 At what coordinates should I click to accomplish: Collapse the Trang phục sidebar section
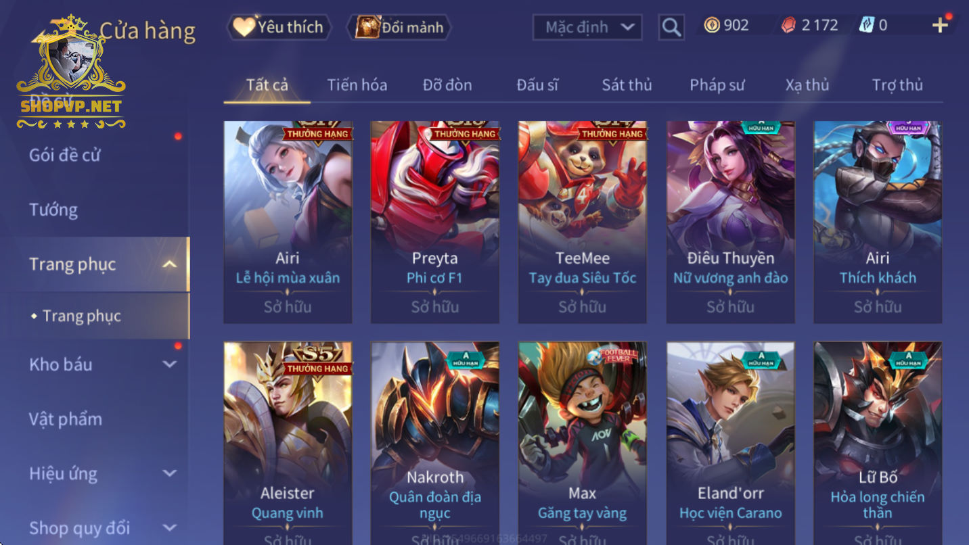[170, 264]
